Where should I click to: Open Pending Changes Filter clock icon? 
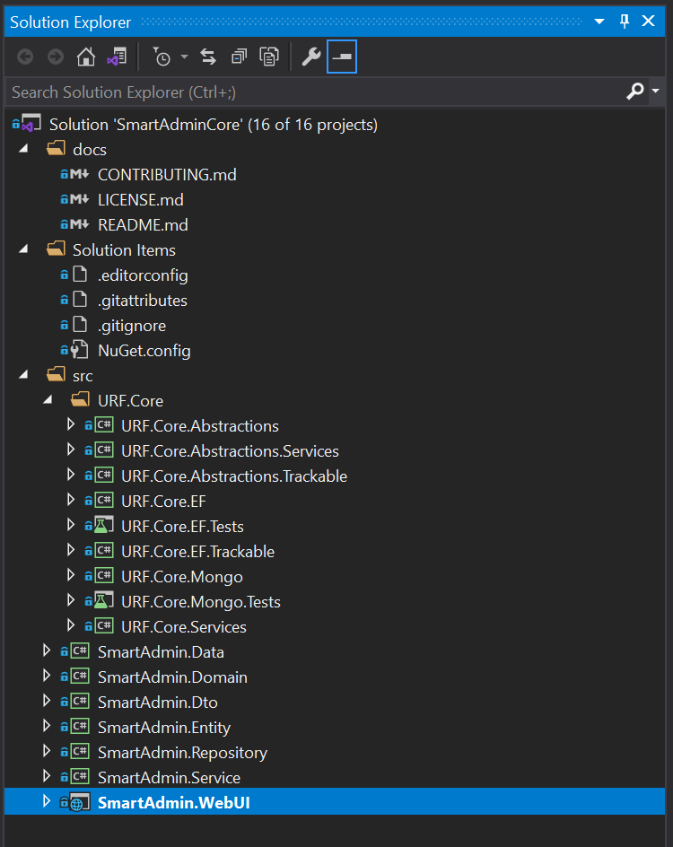pos(162,57)
